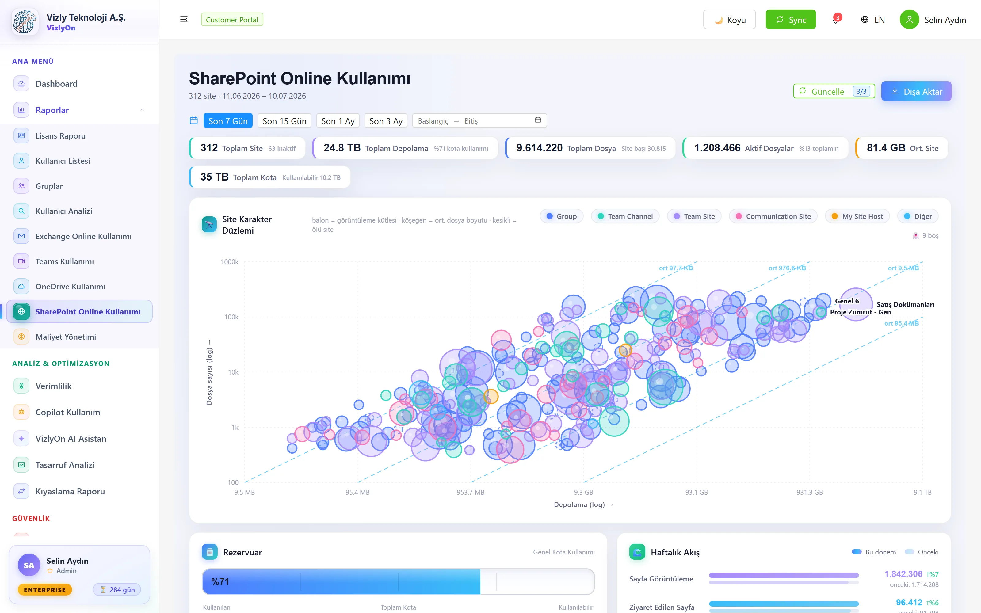The width and height of the screenshot is (981, 613).
Task: Toggle the Communication Site legend filter
Action: 773,216
